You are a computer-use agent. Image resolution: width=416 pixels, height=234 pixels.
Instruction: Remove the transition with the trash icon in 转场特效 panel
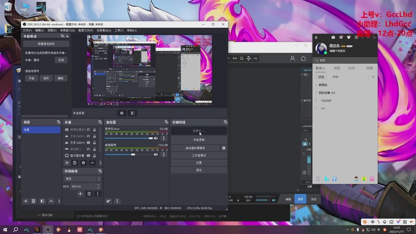pos(89,193)
